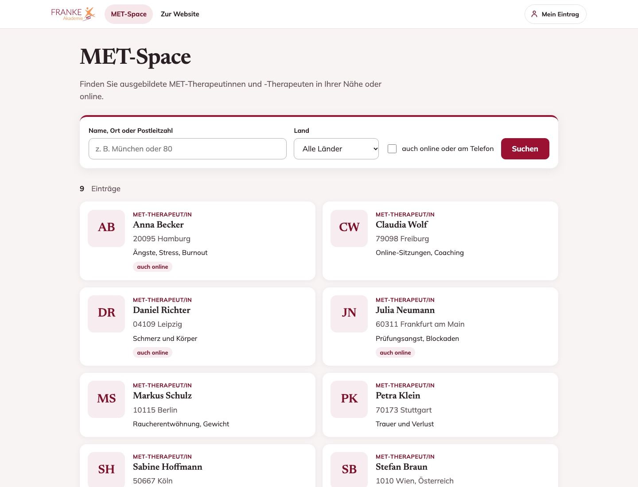Open 'Mein Eintrag' button
Viewport: 638px width, 487px height.
click(555, 14)
